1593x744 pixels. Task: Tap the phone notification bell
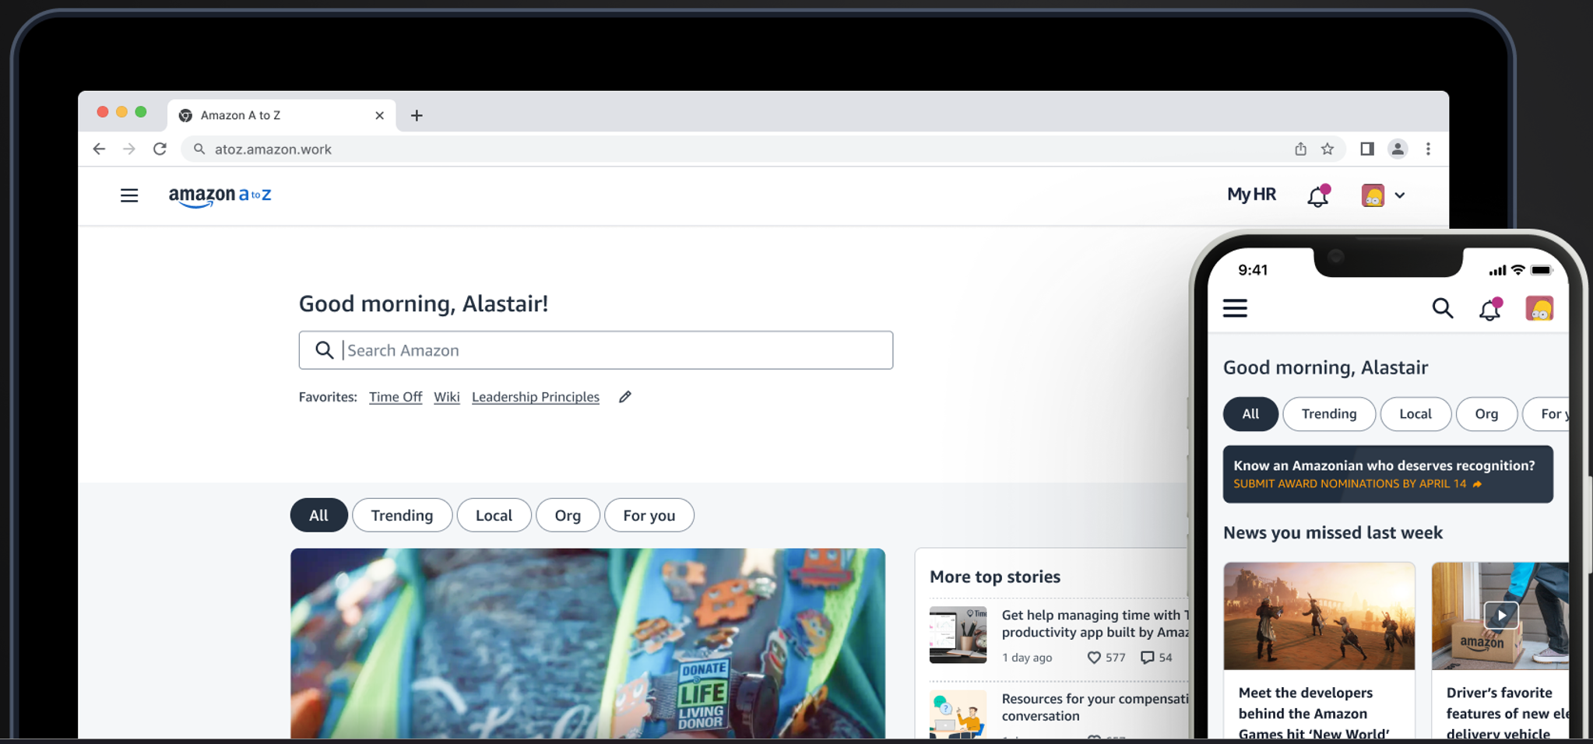coord(1490,309)
